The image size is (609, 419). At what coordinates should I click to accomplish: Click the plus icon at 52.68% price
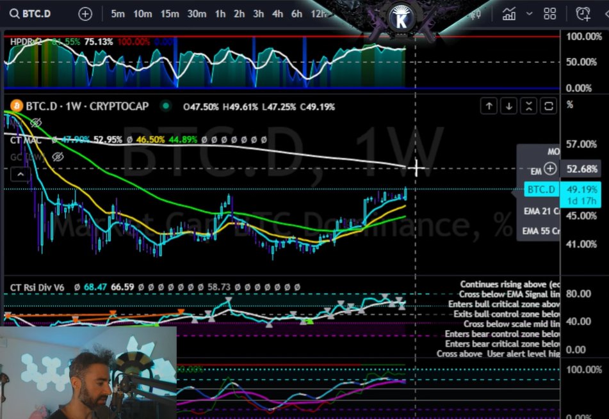550,169
